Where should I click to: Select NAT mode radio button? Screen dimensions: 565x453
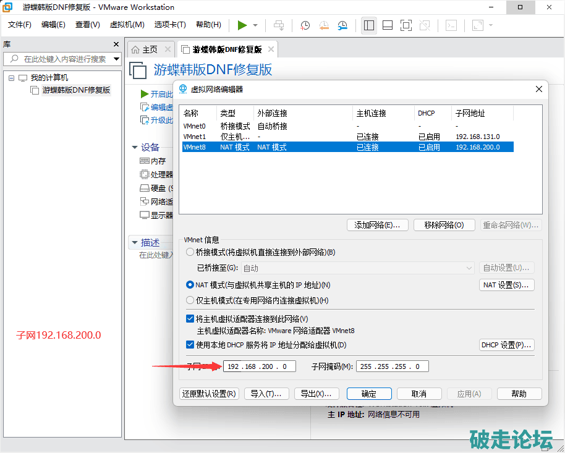[x=190, y=285]
